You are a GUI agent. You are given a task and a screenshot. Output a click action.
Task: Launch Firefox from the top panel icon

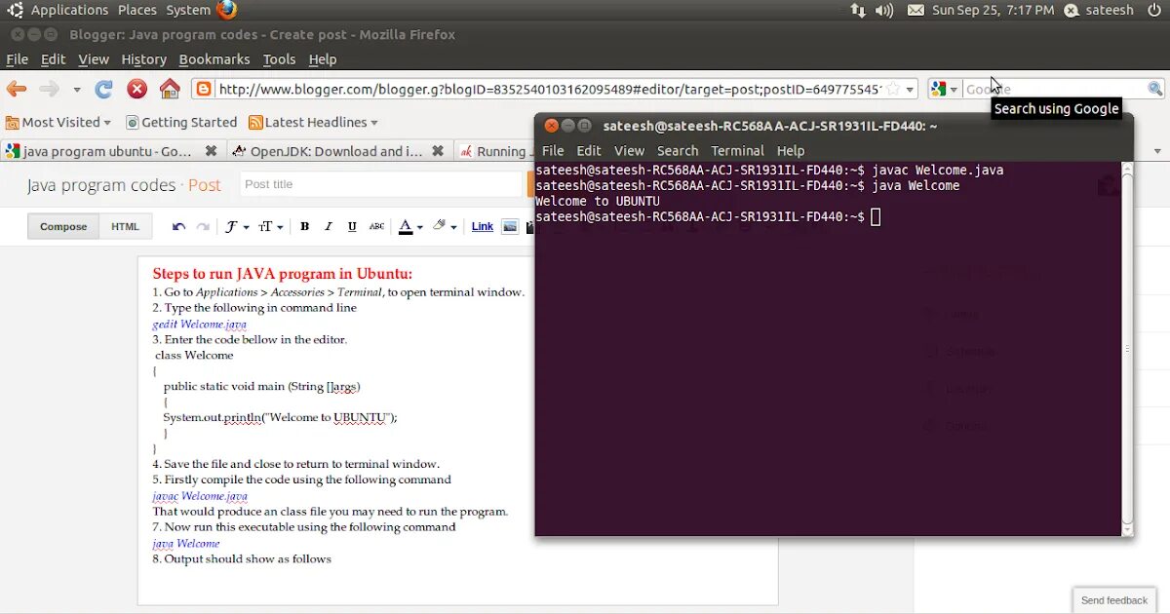coord(226,10)
